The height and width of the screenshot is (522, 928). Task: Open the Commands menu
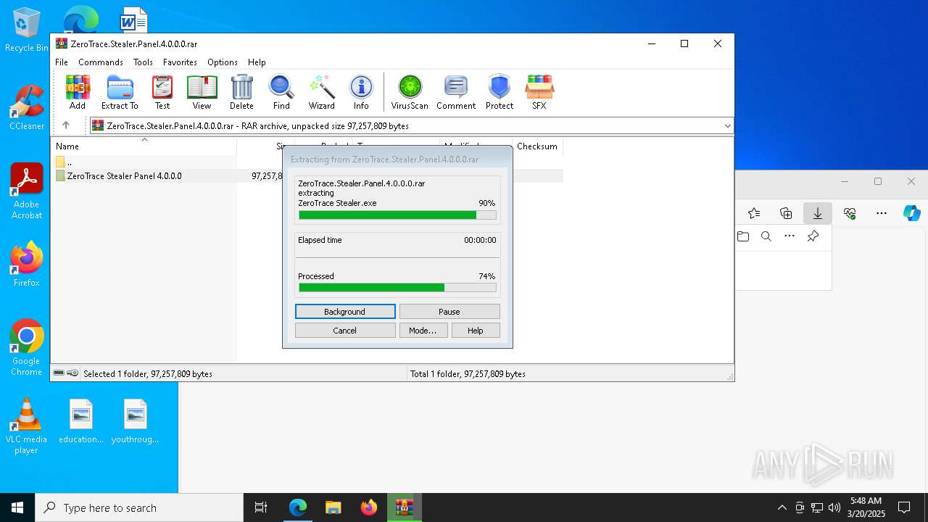[101, 62]
